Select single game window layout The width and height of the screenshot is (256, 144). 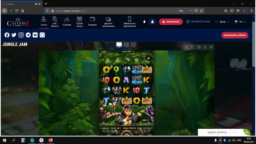[119, 44]
